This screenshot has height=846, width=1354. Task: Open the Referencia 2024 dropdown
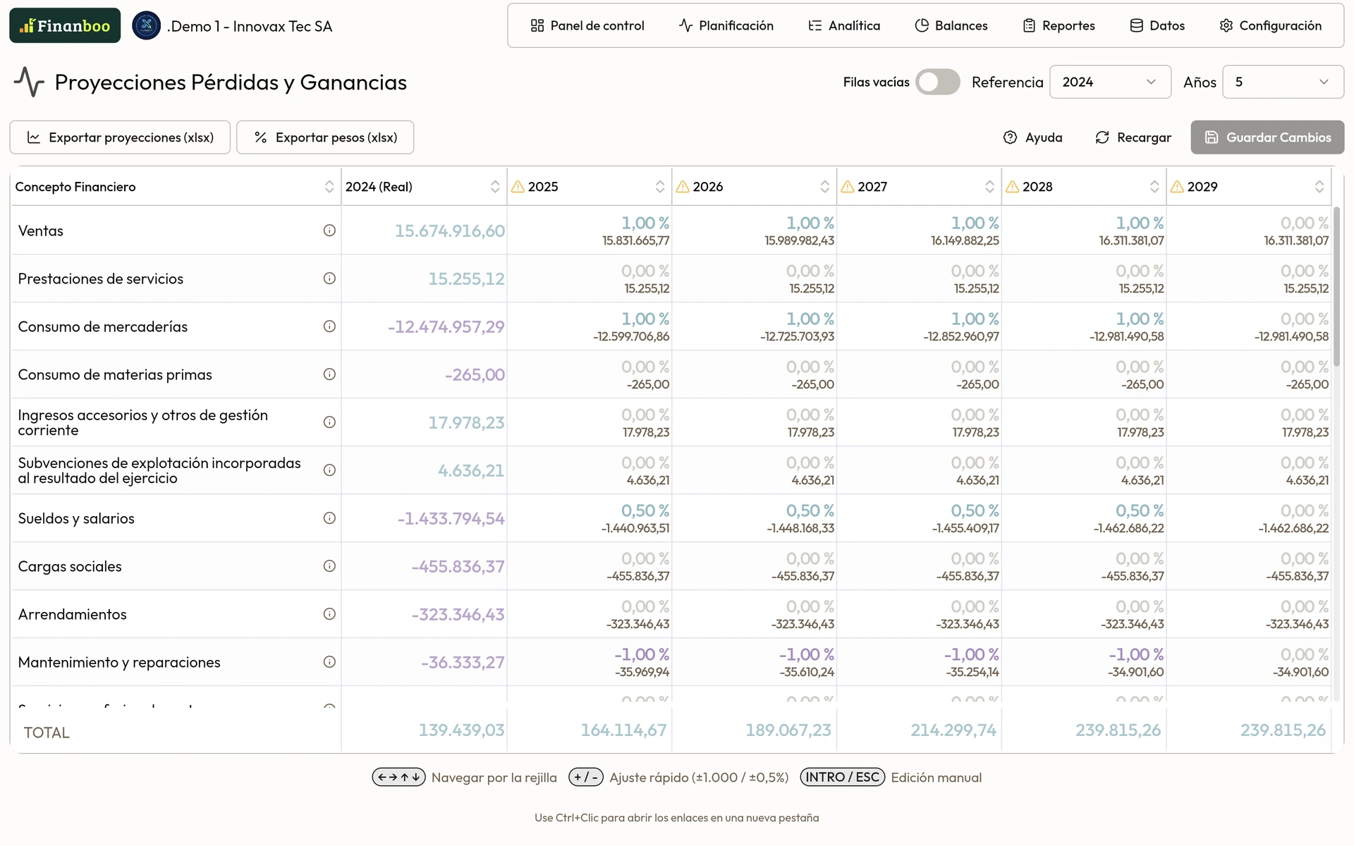(1109, 82)
